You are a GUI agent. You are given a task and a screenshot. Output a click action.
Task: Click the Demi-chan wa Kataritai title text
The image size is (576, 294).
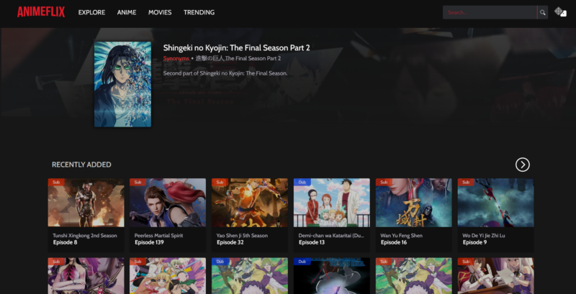pos(331,236)
